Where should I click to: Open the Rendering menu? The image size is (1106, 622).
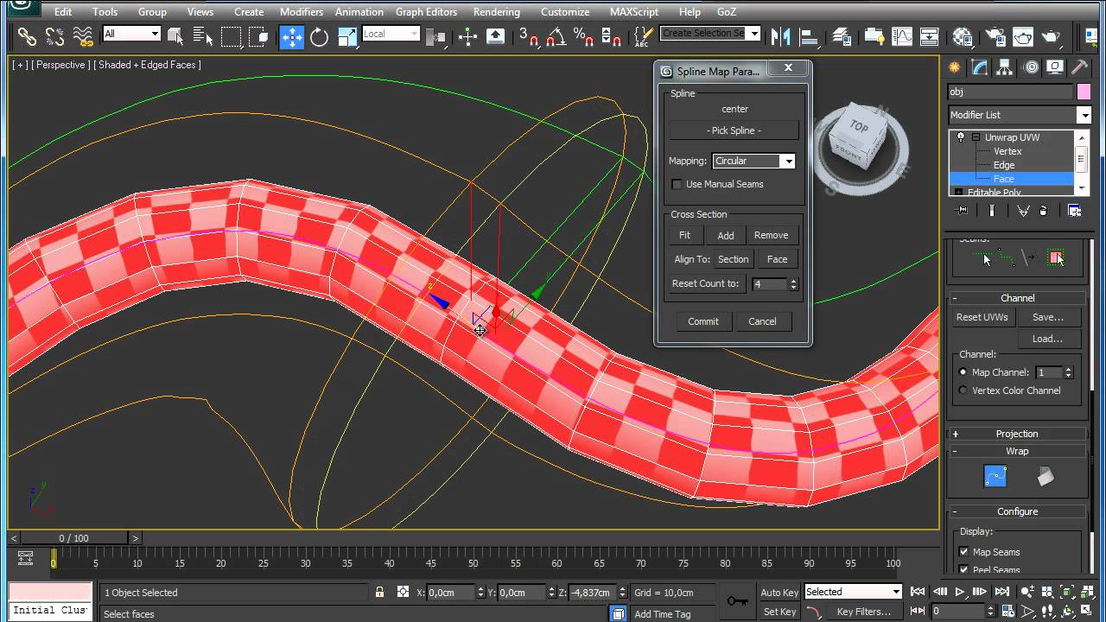pos(497,12)
